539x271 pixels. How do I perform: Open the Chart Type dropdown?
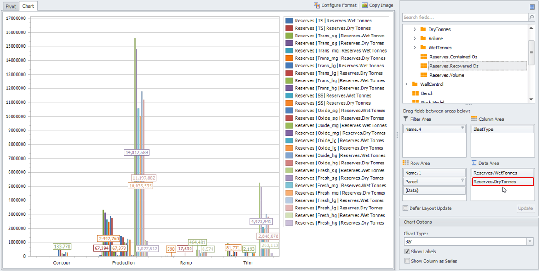coord(530,242)
